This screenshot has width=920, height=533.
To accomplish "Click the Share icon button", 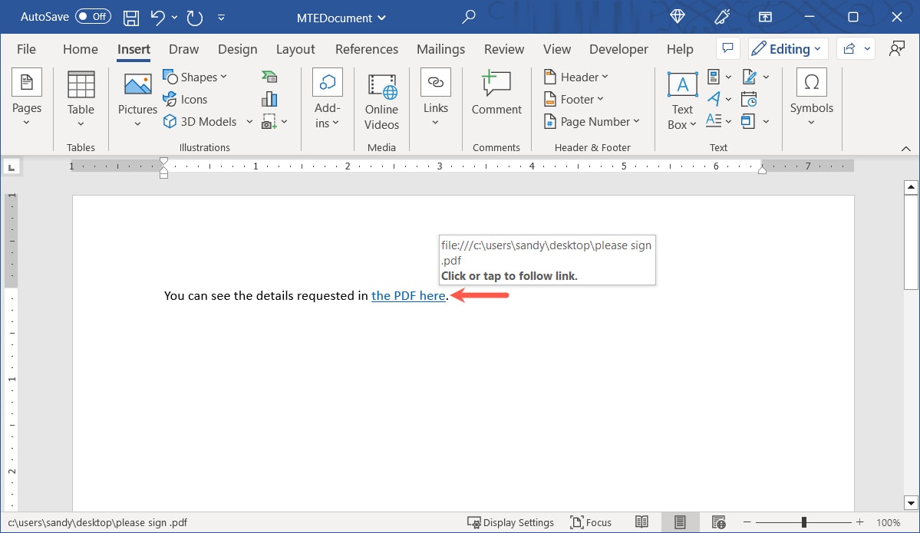I will (849, 48).
